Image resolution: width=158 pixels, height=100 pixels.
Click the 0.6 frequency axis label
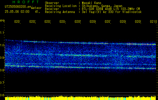coord(2,95)
